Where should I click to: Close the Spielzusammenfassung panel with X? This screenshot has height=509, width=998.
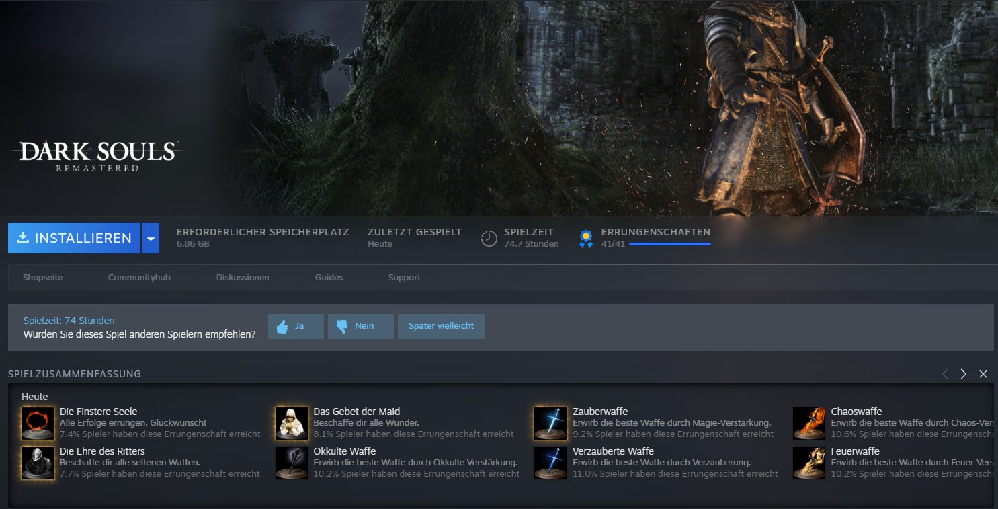(x=983, y=374)
